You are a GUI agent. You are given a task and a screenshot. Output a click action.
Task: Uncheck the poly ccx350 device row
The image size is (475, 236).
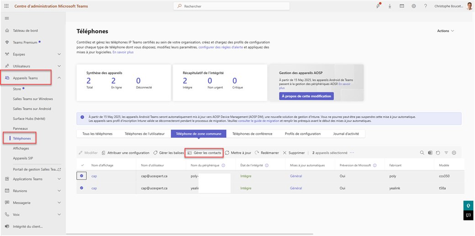pos(82,175)
